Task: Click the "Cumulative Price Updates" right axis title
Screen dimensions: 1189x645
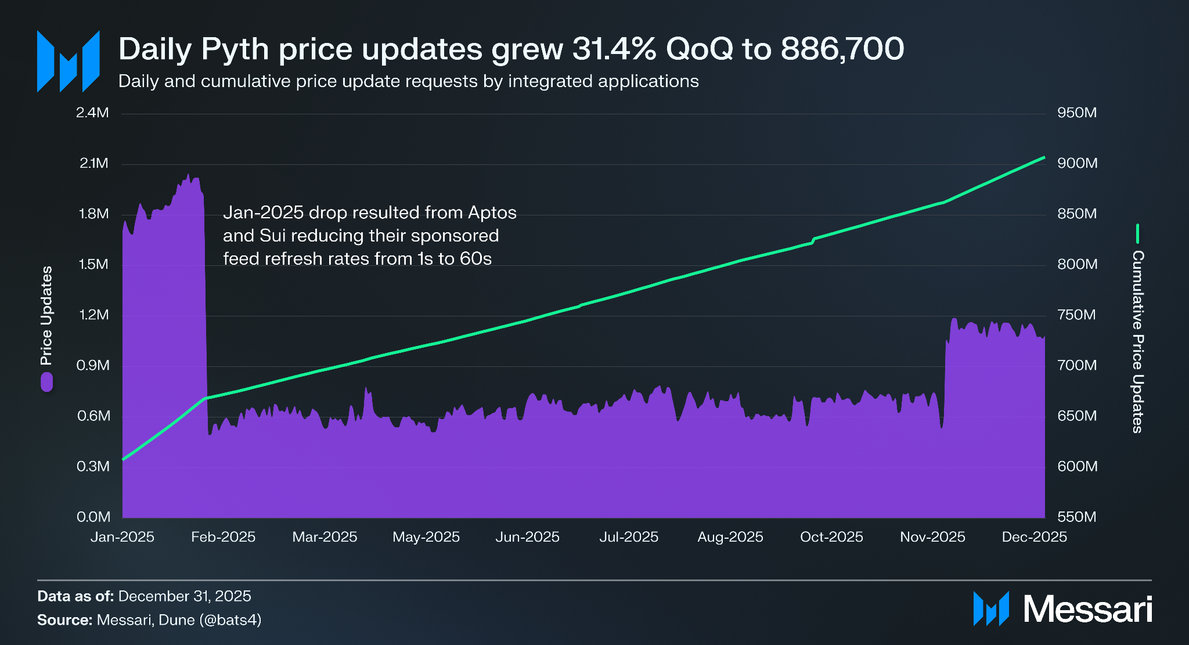Action: 1137,341
